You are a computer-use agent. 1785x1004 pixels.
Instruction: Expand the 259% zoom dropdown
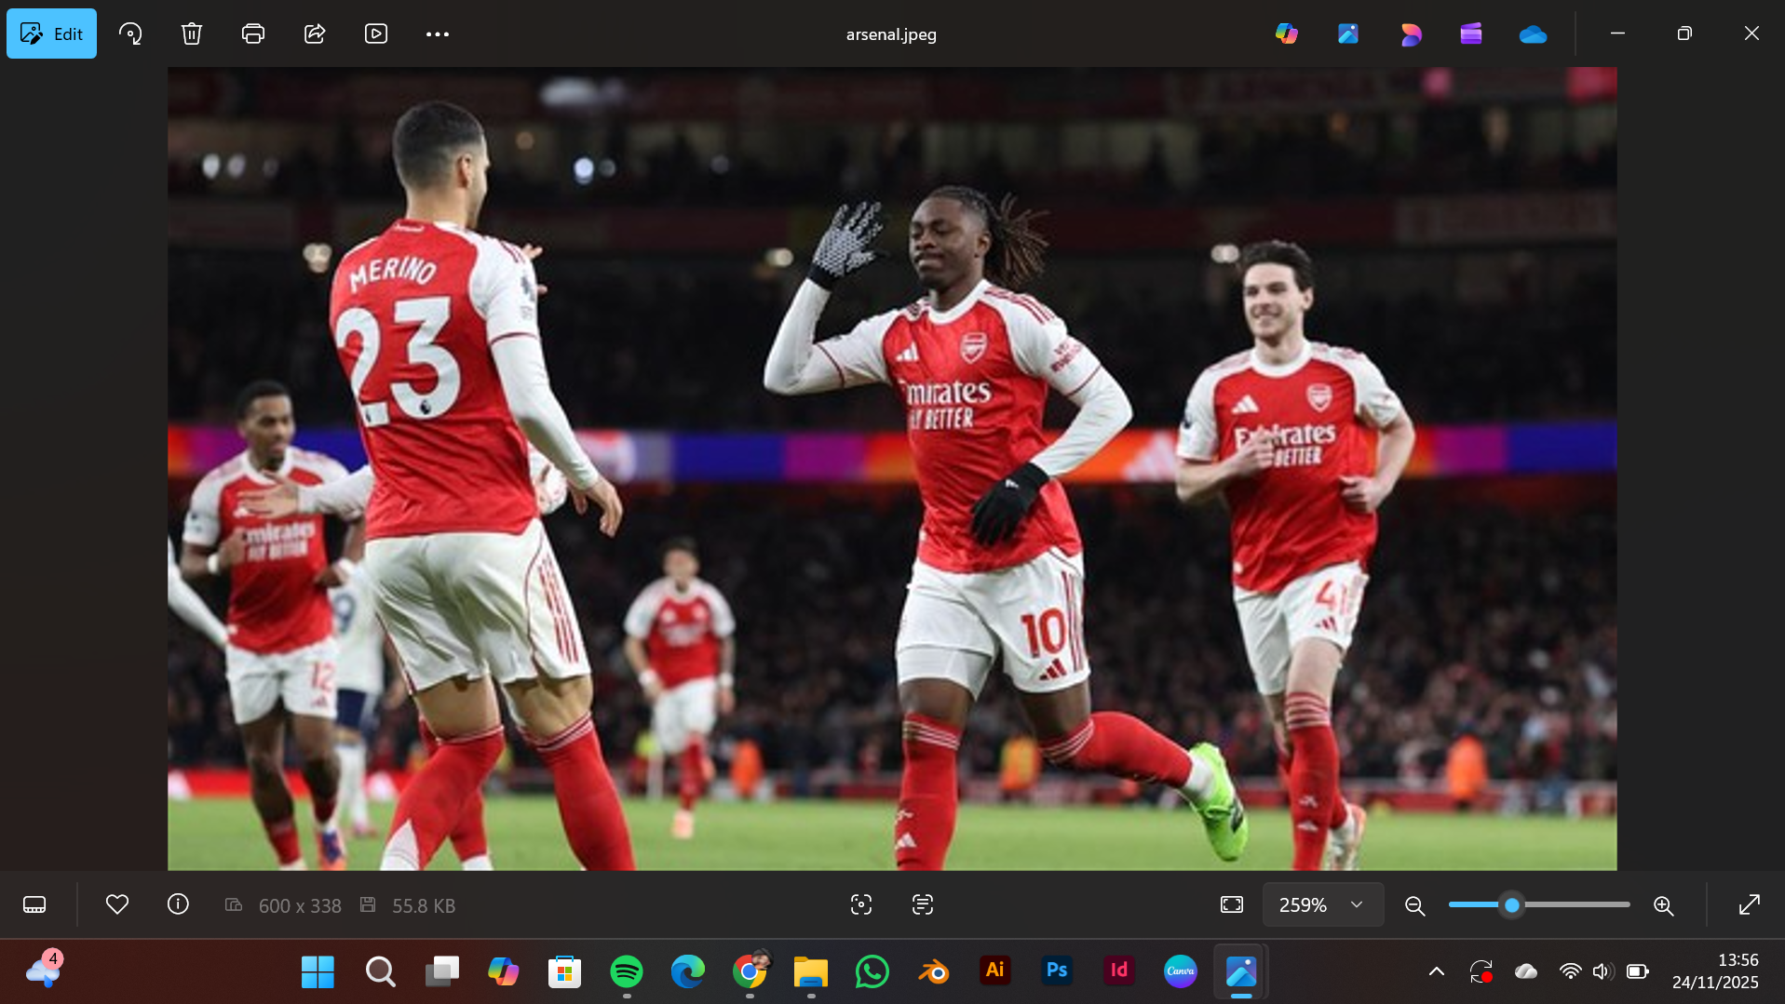point(1323,904)
